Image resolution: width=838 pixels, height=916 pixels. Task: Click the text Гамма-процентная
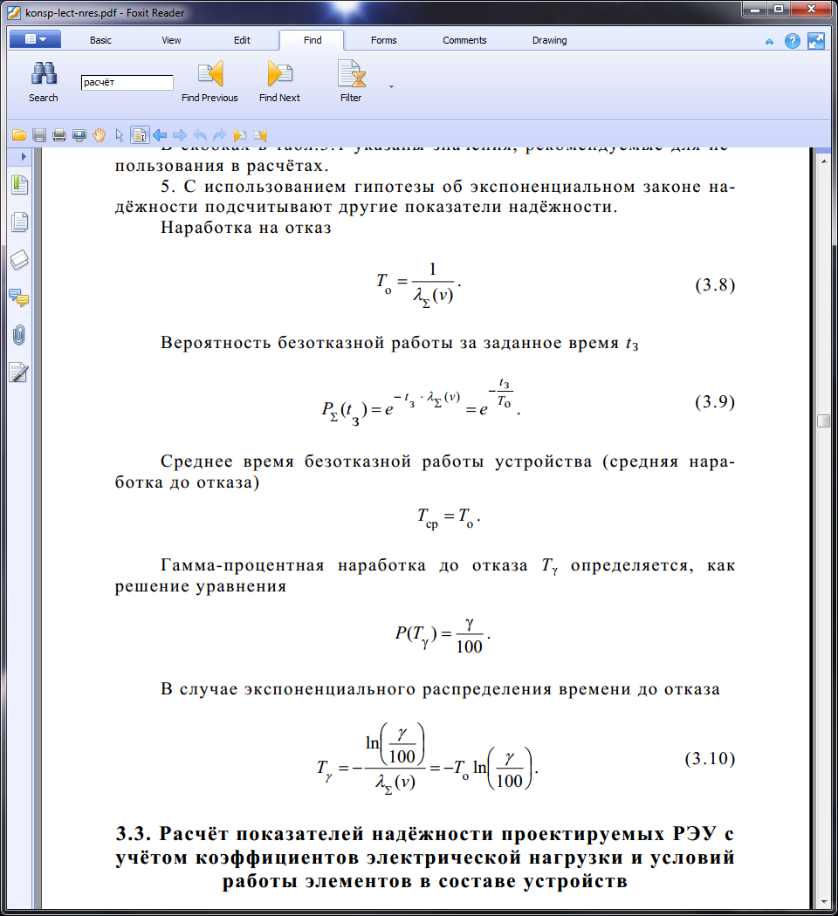(243, 565)
